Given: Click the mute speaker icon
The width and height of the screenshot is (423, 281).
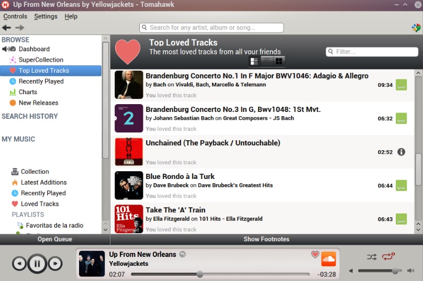Looking at the screenshot, I should point(351,271).
